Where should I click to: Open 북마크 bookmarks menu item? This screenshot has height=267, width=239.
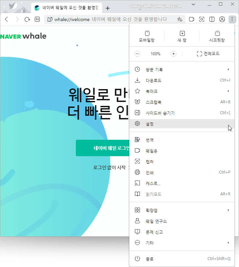tap(182, 91)
